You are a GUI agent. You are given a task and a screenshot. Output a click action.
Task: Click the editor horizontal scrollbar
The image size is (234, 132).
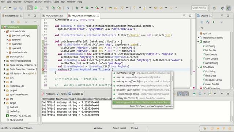click(x=120, y=88)
